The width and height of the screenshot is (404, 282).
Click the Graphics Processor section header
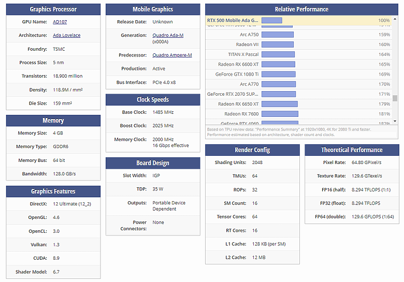pos(53,9)
